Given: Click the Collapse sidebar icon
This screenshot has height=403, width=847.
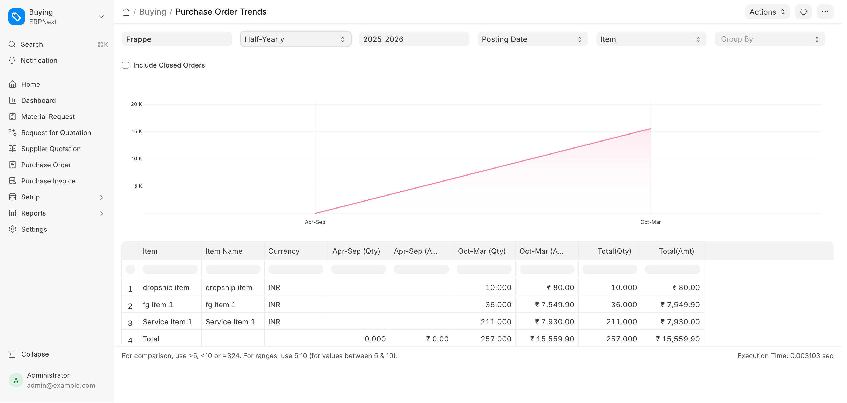Looking at the screenshot, I should pos(12,354).
